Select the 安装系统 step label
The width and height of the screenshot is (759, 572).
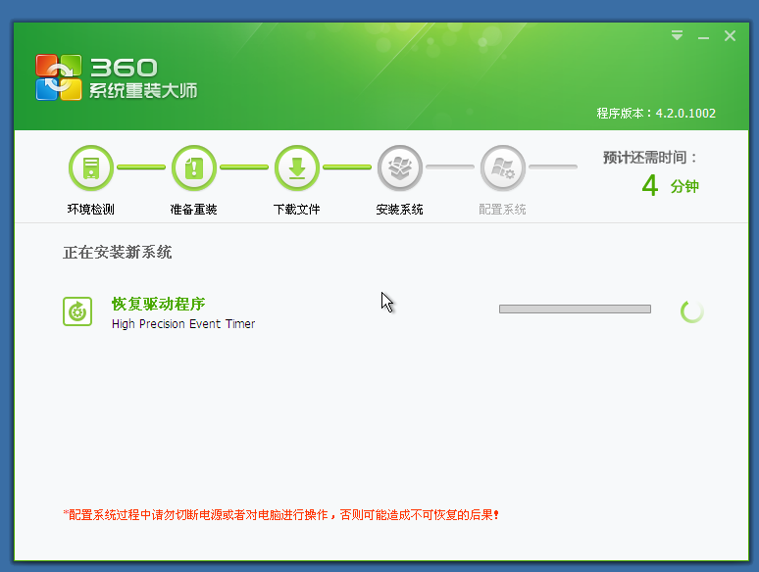(x=400, y=210)
